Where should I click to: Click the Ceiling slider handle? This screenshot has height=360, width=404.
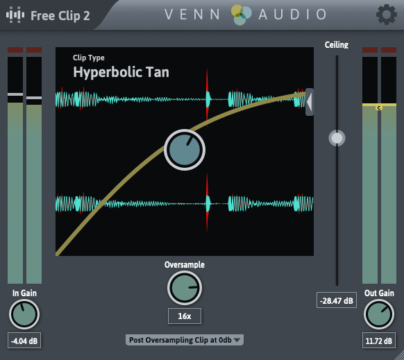(337, 138)
